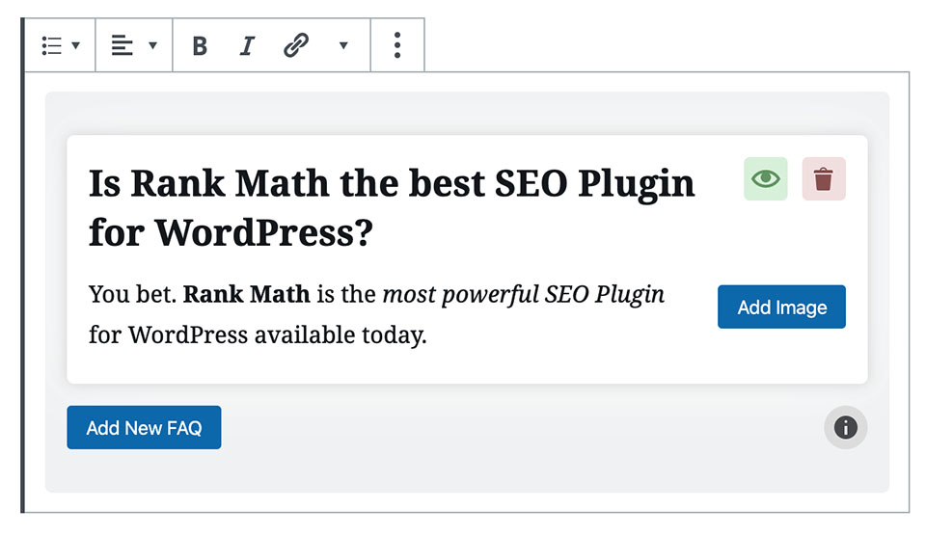926x535 pixels.
Task: Open the block type dropdown arrow
Action: [75, 45]
